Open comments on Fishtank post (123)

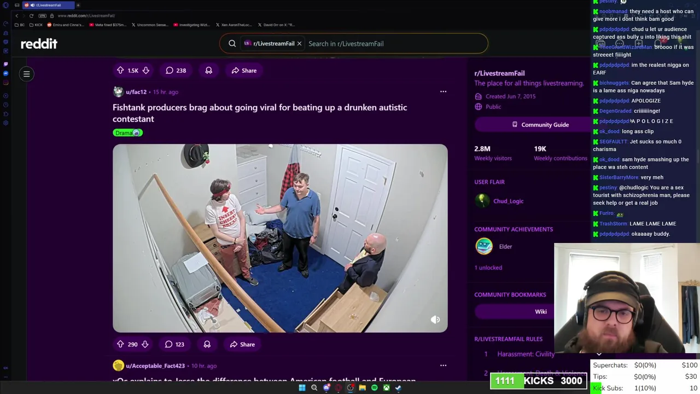coord(175,344)
